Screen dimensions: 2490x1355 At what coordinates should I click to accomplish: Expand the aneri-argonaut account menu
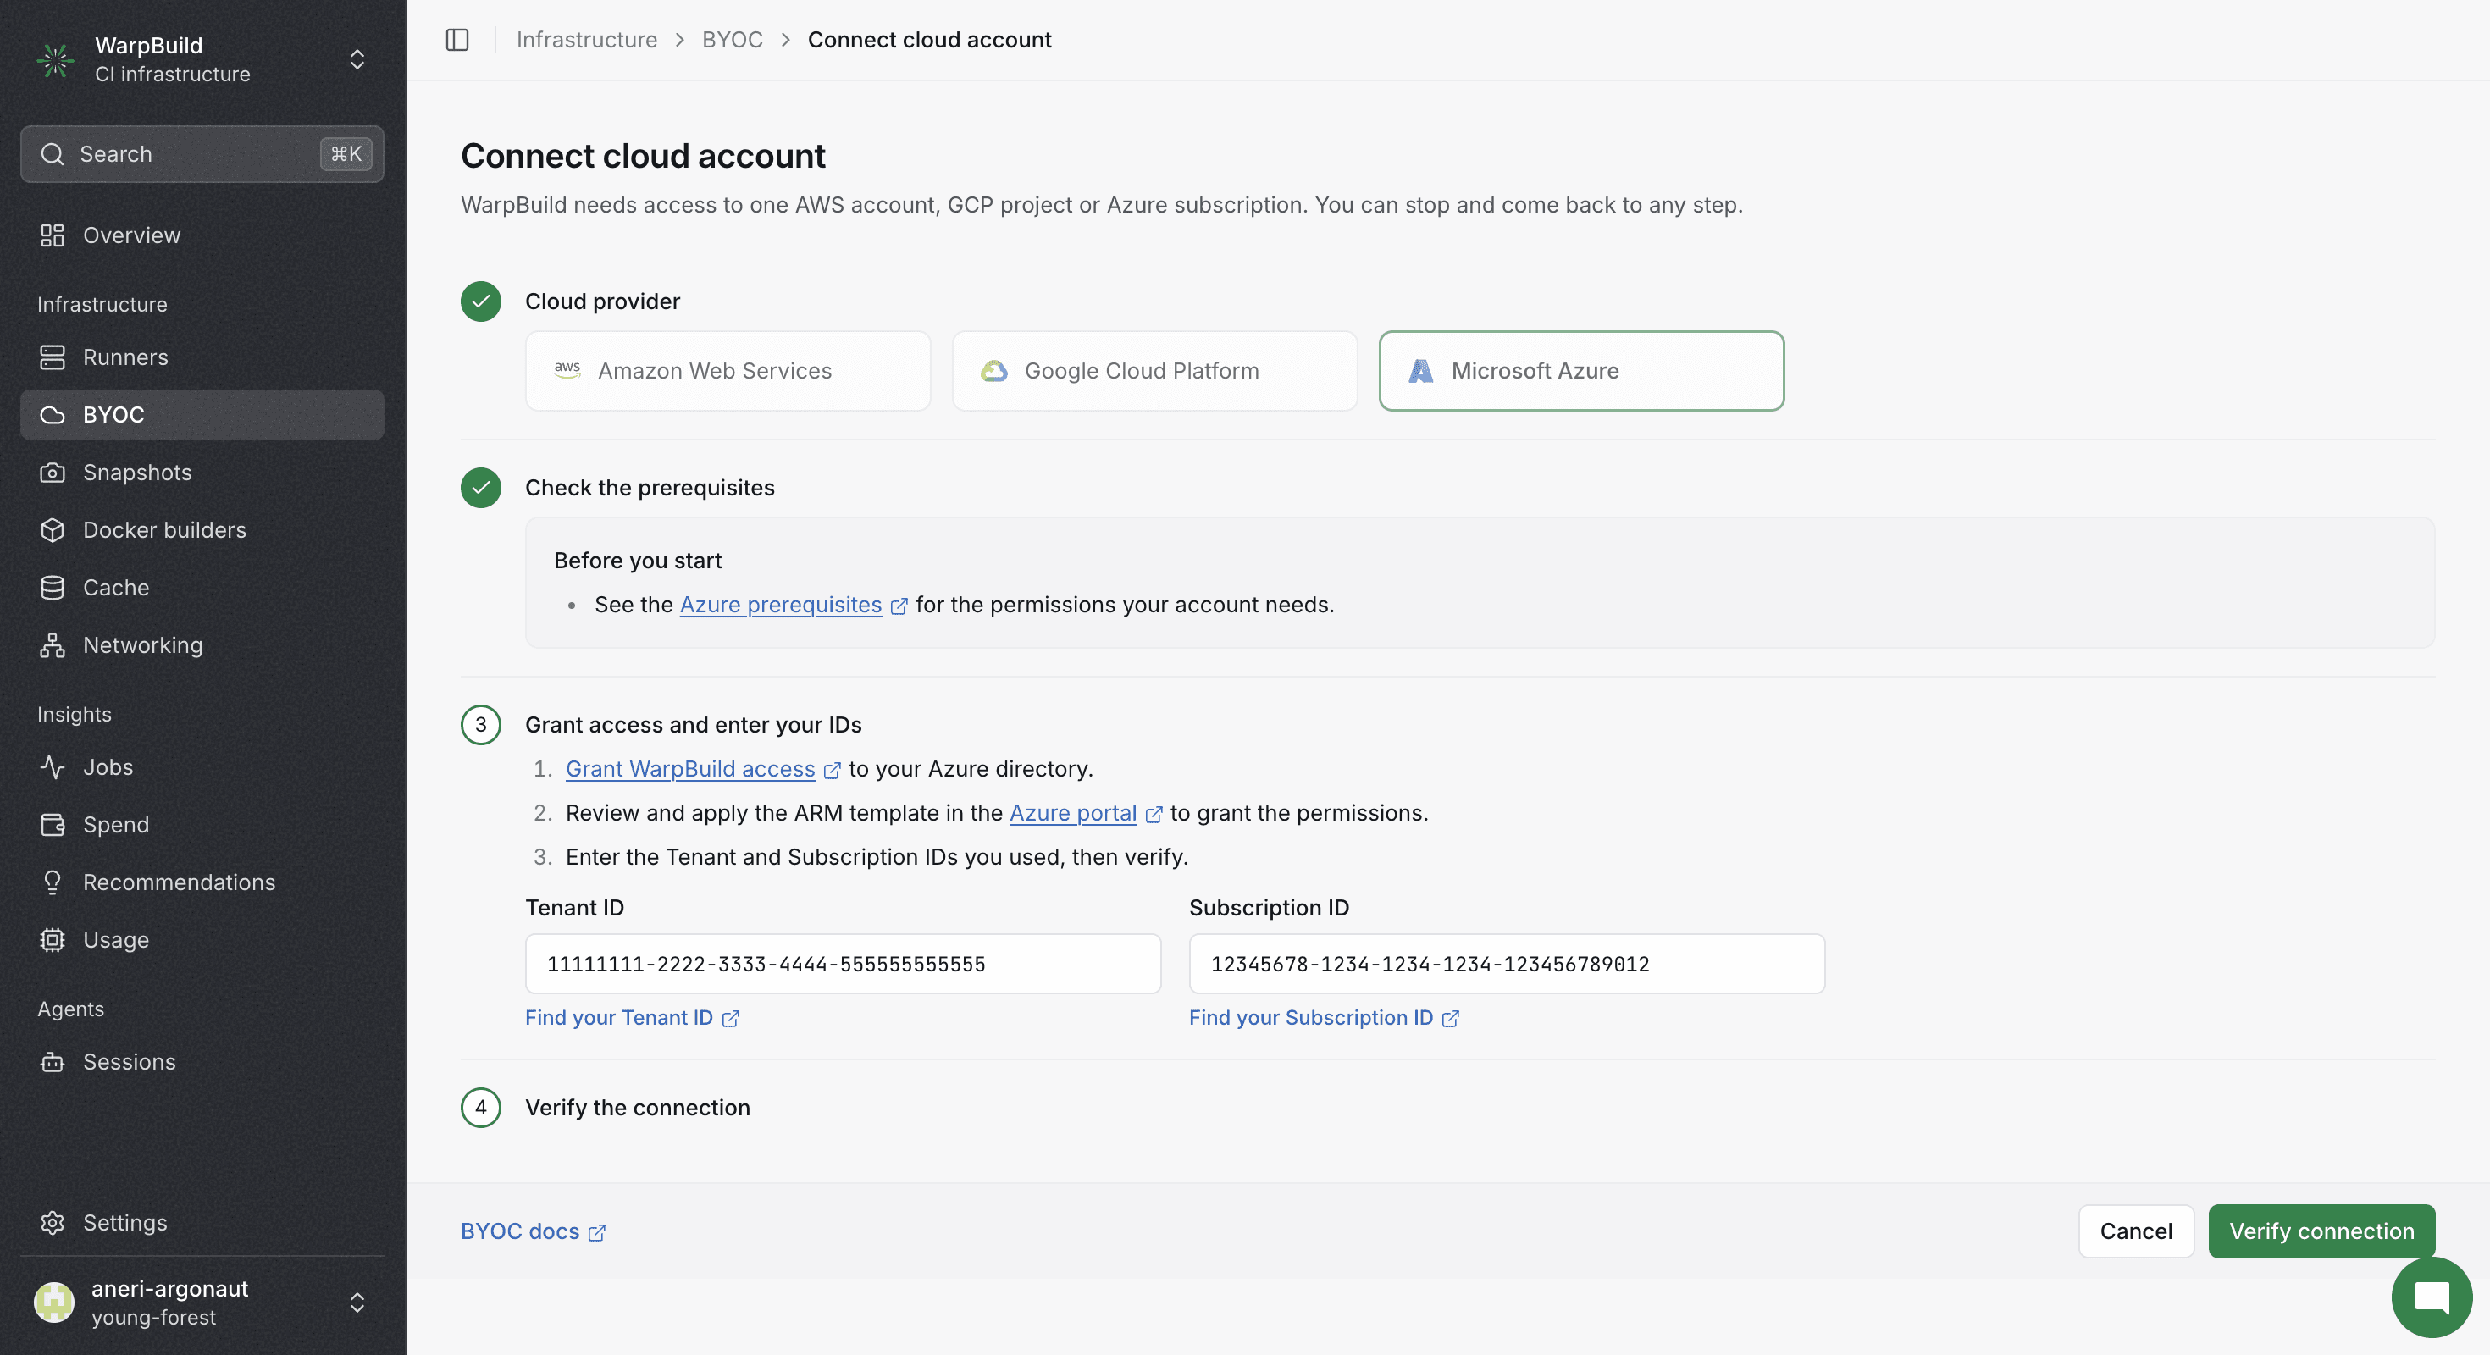[x=357, y=1302]
